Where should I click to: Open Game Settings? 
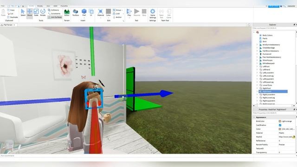[x=153, y=13]
